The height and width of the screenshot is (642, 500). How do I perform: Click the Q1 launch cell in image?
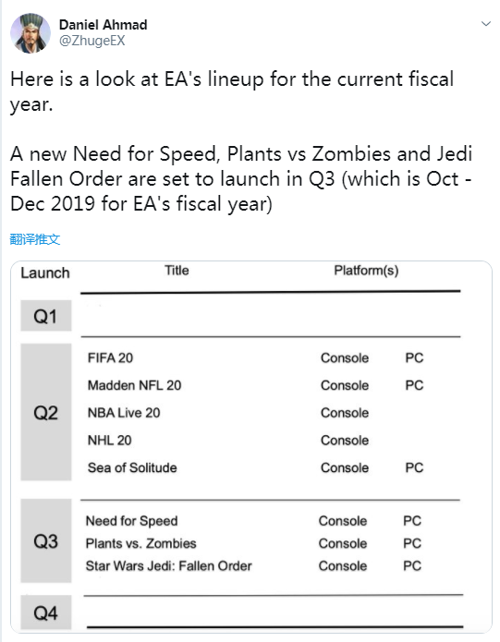[x=46, y=316]
